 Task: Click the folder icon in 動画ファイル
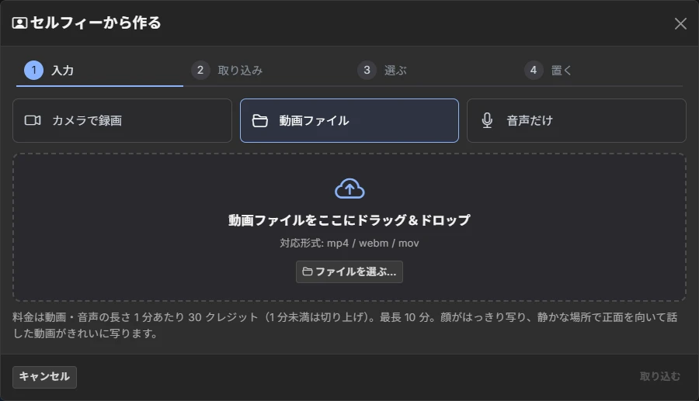pyautogui.click(x=260, y=121)
